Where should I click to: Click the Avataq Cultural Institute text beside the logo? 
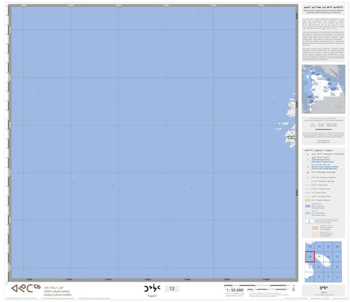click(58, 295)
